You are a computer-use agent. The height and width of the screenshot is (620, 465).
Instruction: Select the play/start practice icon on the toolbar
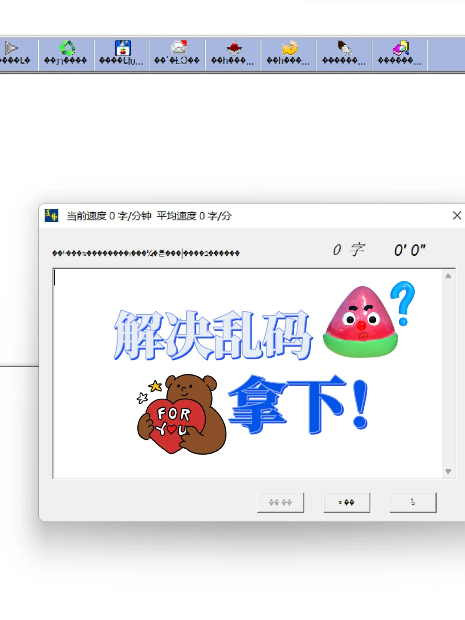(12, 47)
